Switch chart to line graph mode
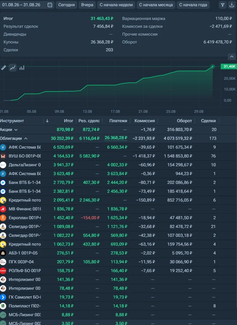 click(13, 68)
